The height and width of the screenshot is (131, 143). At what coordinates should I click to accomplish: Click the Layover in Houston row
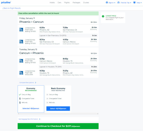(x=68, y=67)
